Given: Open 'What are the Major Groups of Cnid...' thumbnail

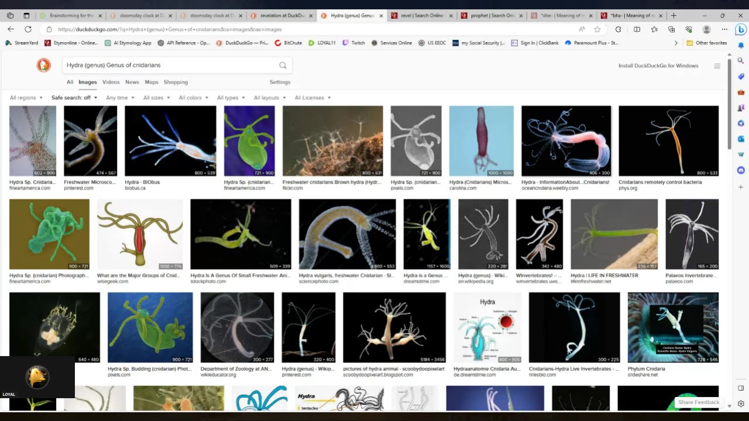Looking at the screenshot, I should click(x=140, y=234).
